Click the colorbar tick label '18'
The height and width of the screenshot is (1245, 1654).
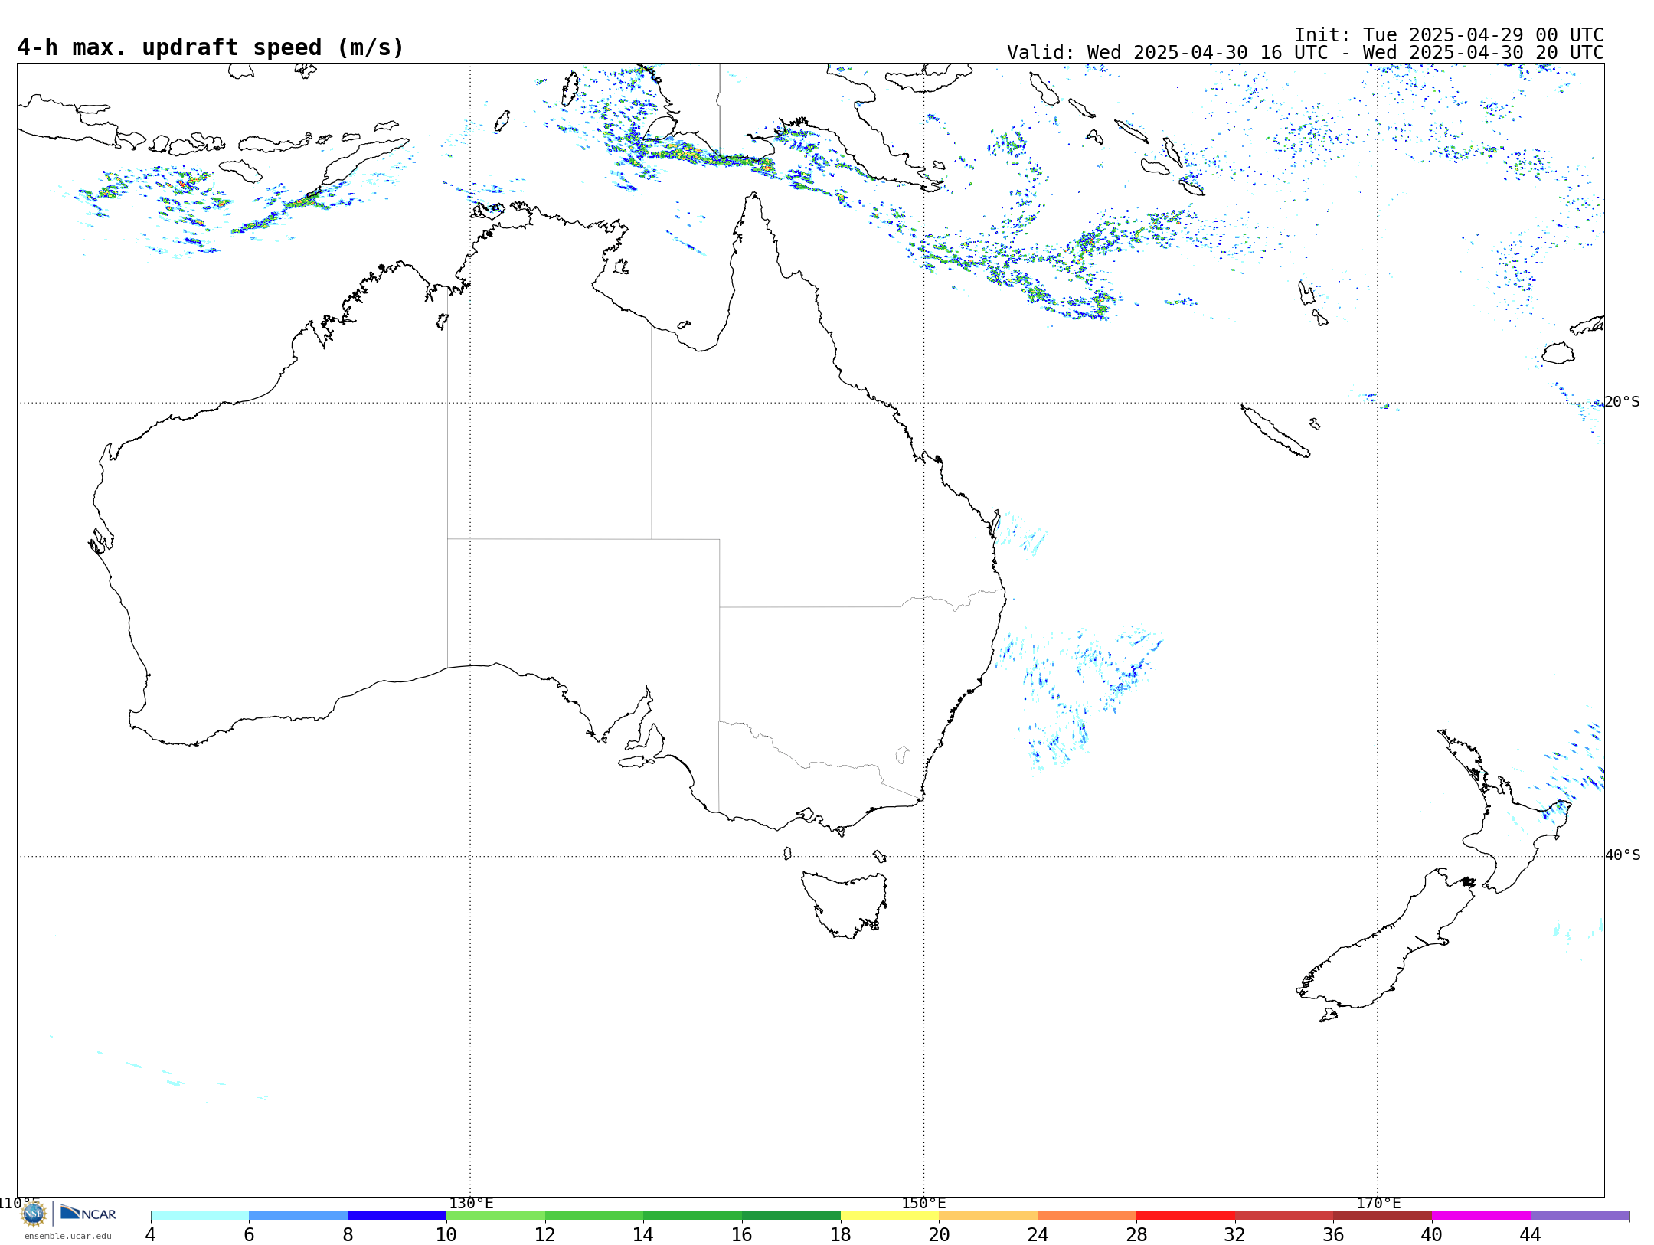click(841, 1234)
